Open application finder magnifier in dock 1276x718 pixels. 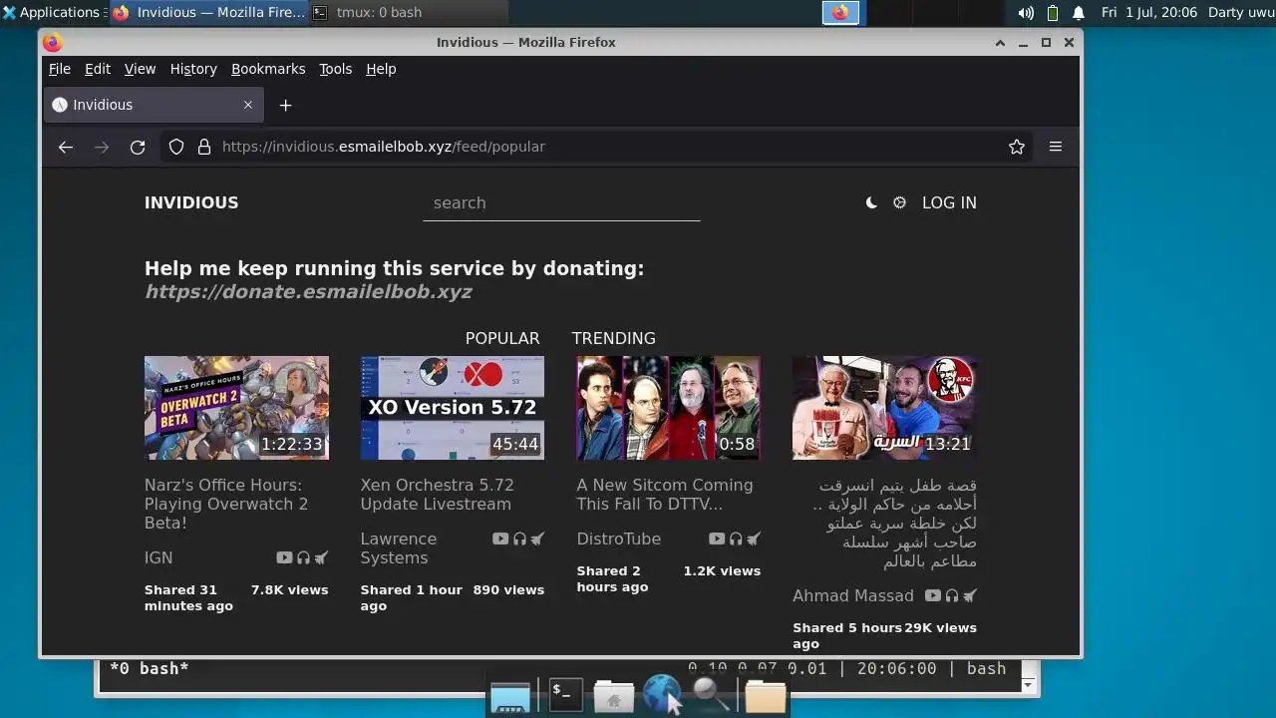click(712, 694)
